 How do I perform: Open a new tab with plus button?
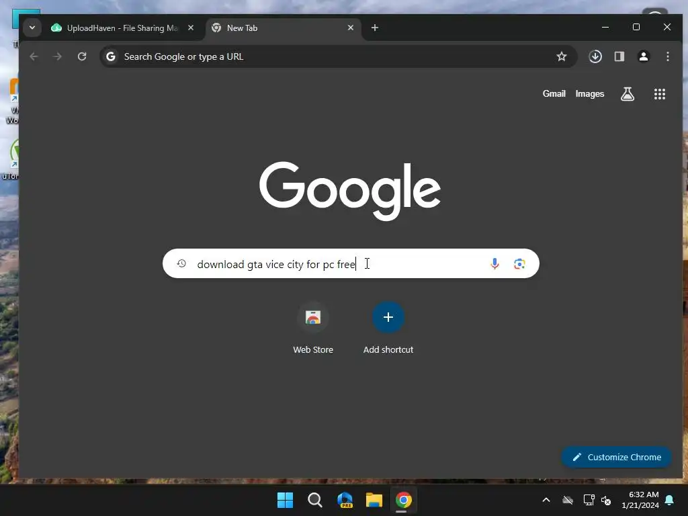(375, 28)
